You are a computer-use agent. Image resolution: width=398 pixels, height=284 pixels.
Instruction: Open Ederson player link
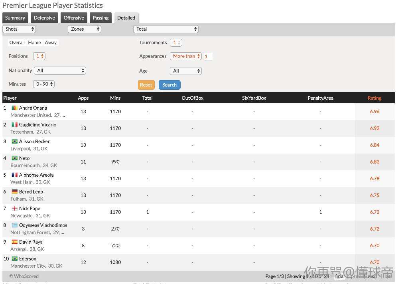click(28, 258)
